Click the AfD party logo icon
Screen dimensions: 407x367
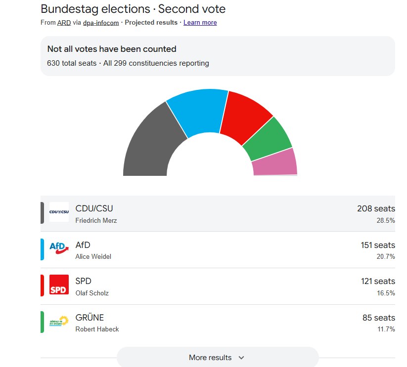(59, 248)
